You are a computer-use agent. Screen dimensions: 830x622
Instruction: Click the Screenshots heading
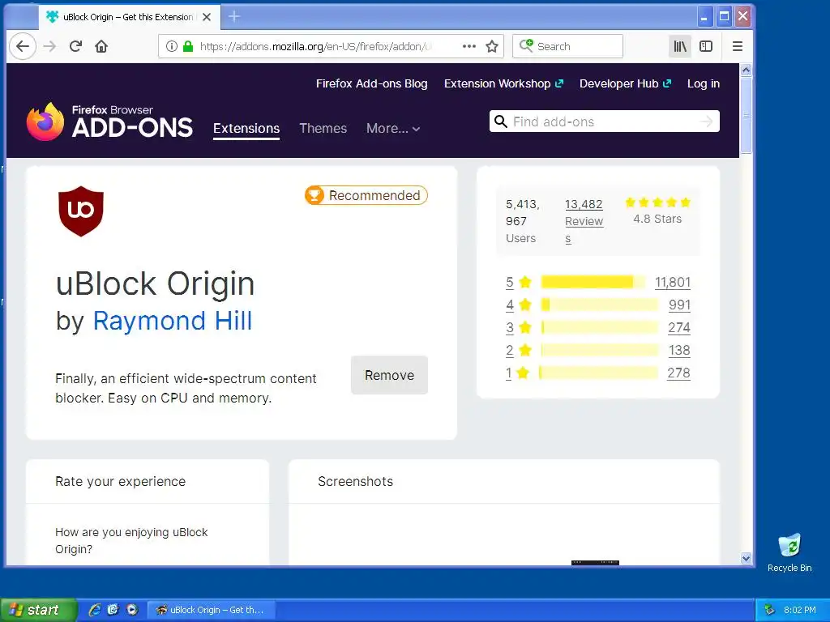click(x=355, y=481)
